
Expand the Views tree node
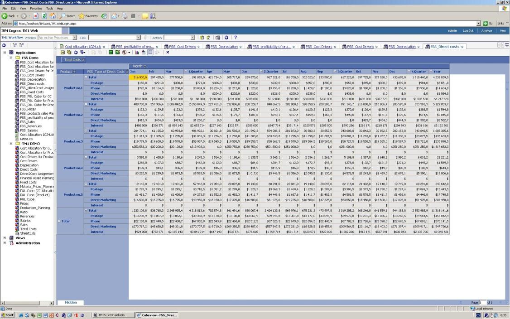click(5, 238)
